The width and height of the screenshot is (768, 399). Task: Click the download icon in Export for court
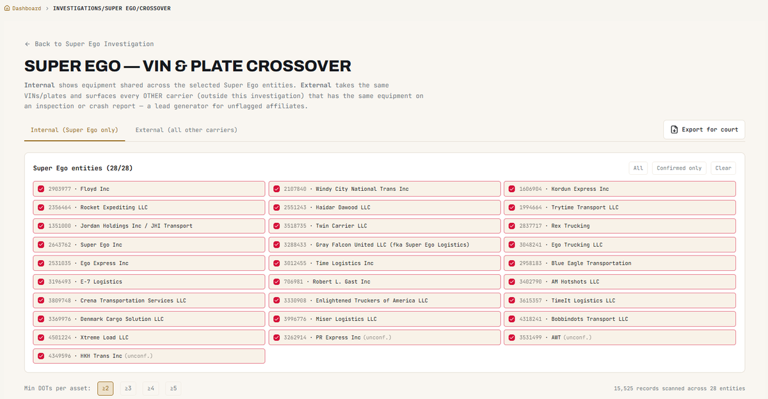[674, 129]
